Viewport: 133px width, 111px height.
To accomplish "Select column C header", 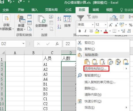I will 52,53.
